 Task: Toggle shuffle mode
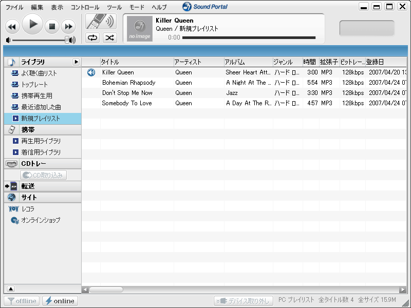(x=109, y=37)
